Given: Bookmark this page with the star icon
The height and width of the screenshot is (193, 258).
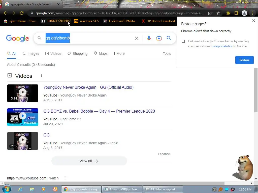Looking at the screenshot, I should (218, 13).
